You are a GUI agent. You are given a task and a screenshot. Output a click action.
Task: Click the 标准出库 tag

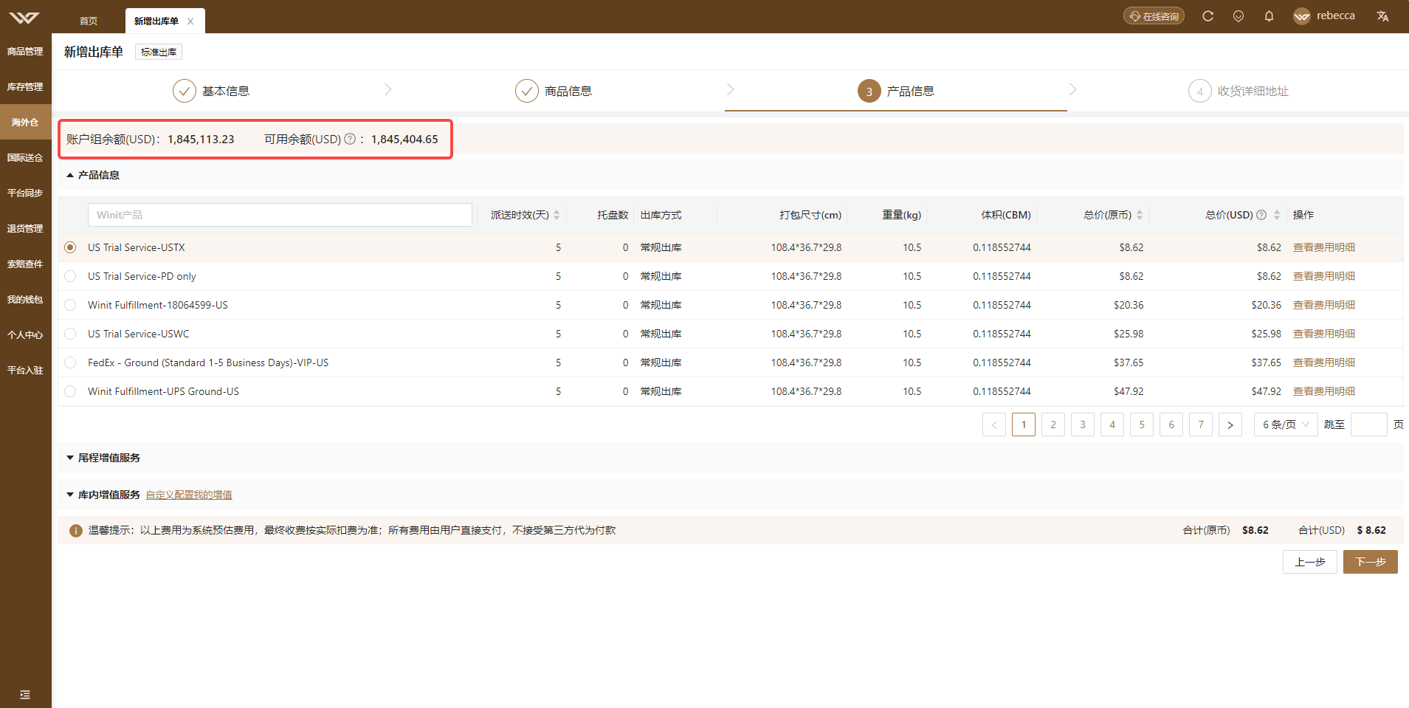point(159,52)
